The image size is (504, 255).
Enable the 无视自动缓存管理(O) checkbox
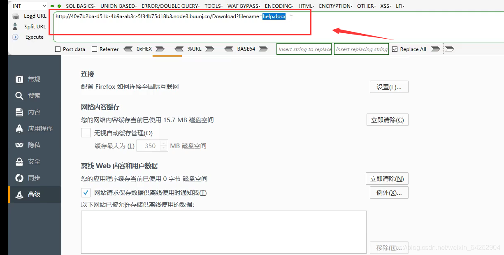coord(86,133)
